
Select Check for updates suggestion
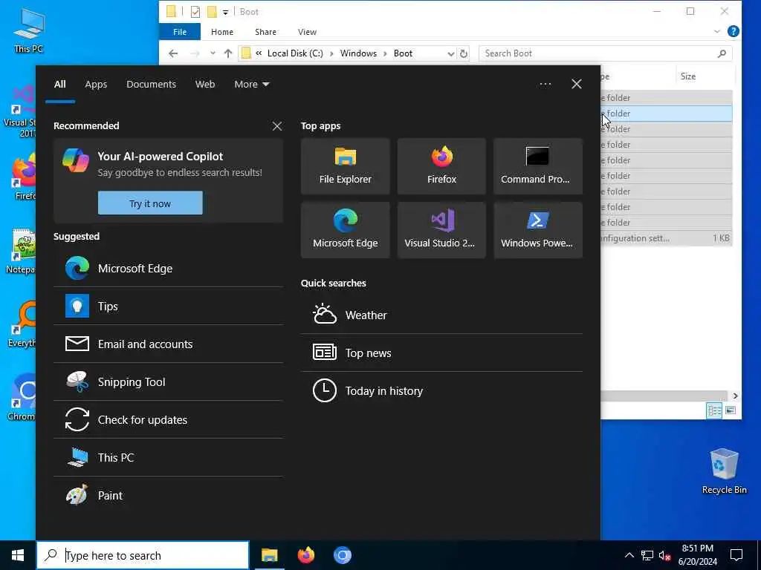[169, 420]
